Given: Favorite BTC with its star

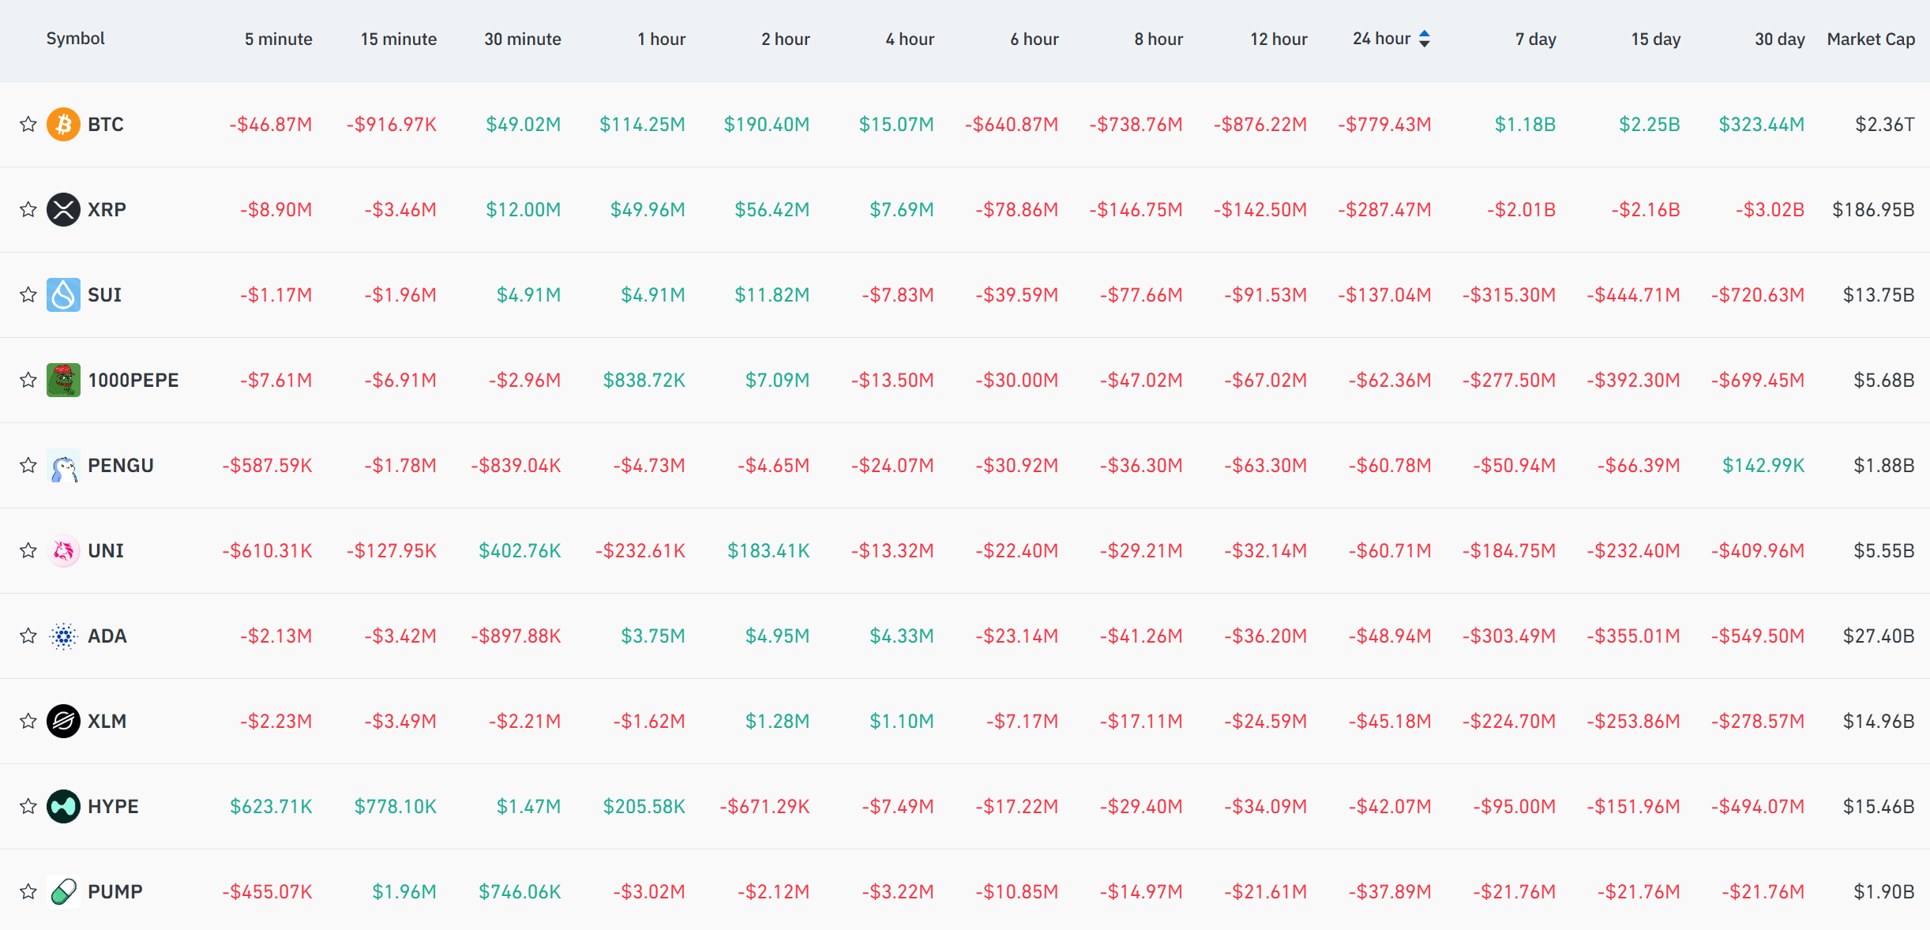Looking at the screenshot, I should (x=28, y=124).
